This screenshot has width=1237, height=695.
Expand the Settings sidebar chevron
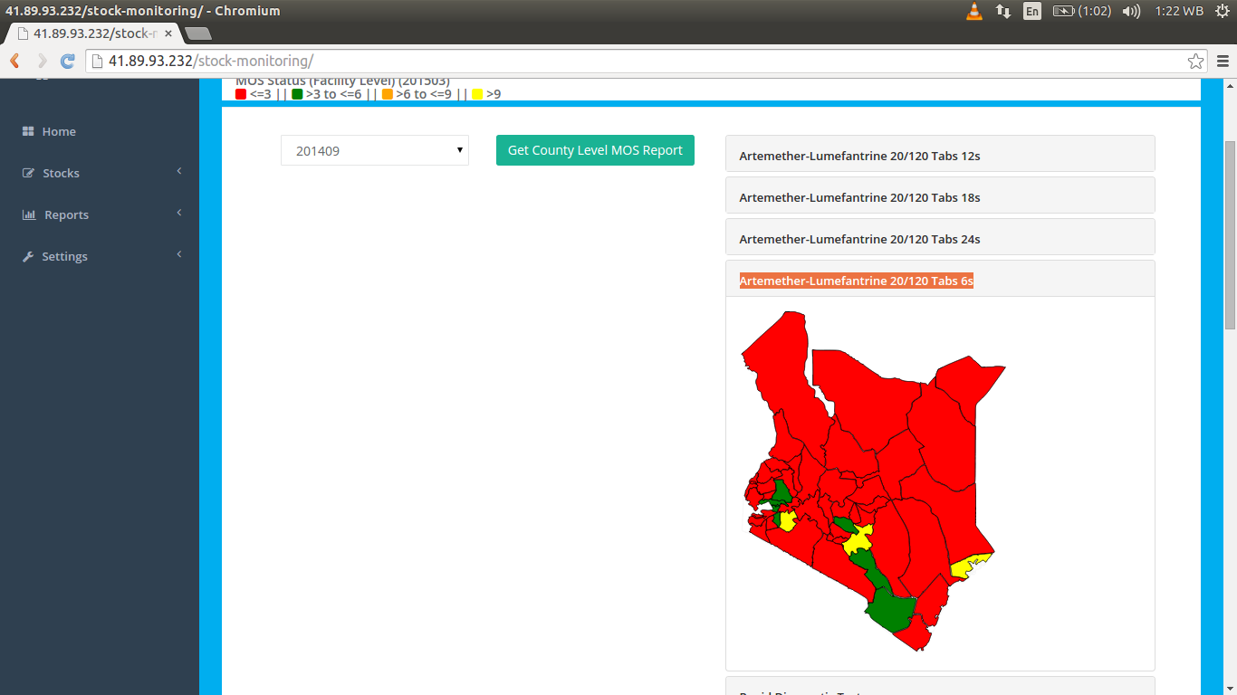click(179, 254)
